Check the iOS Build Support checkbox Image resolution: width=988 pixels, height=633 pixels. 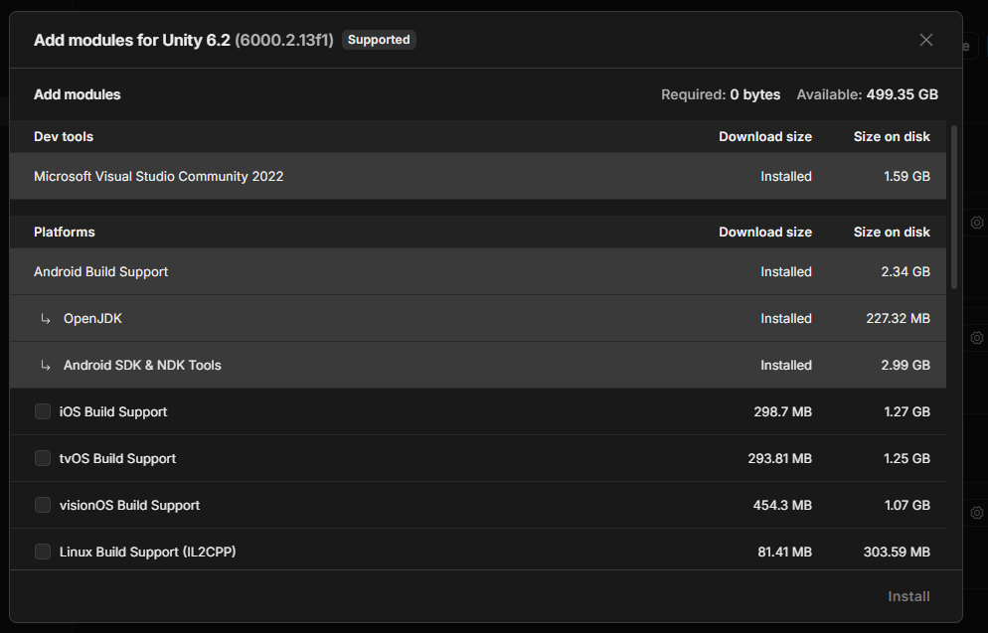pos(42,411)
